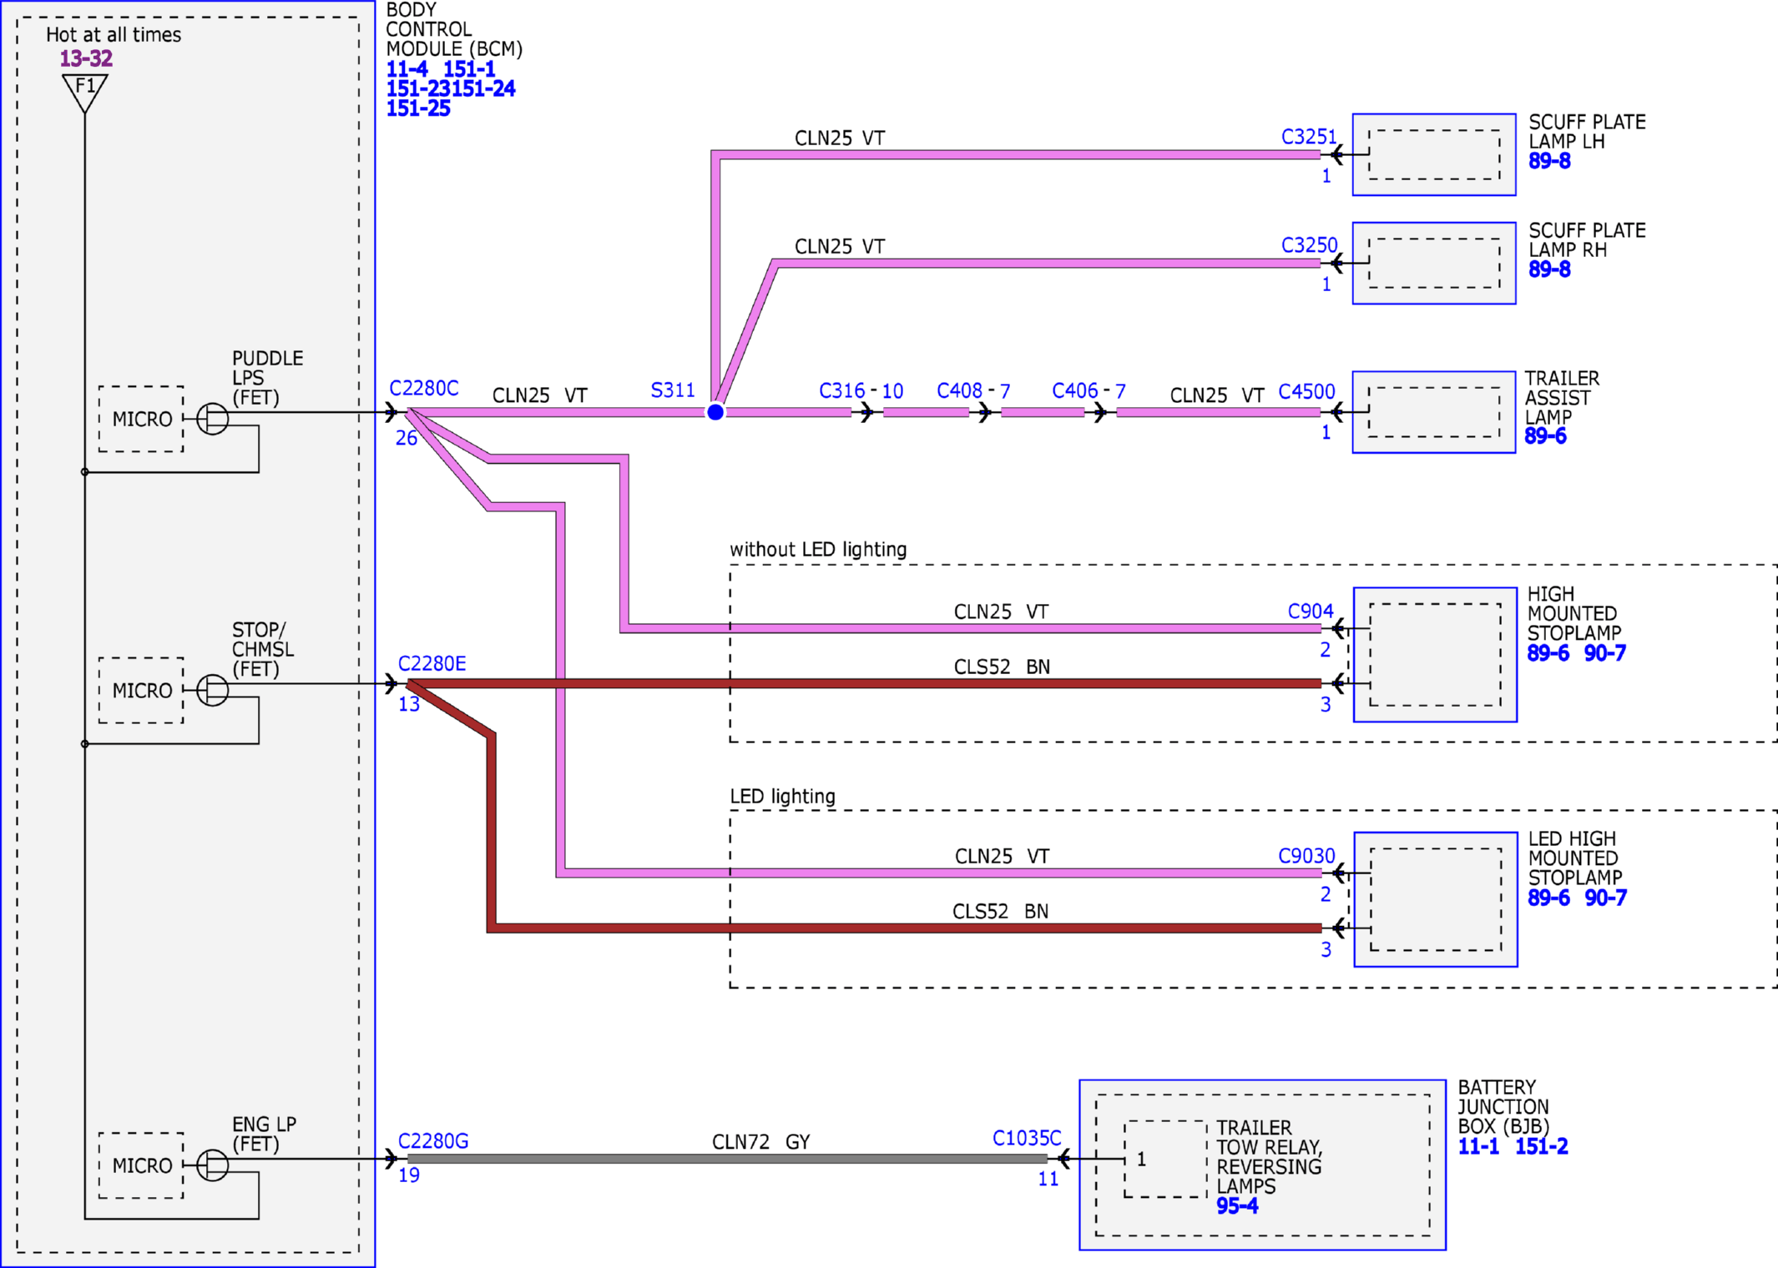Click the blue S311 splice dot
The height and width of the screenshot is (1268, 1778).
pos(715,412)
